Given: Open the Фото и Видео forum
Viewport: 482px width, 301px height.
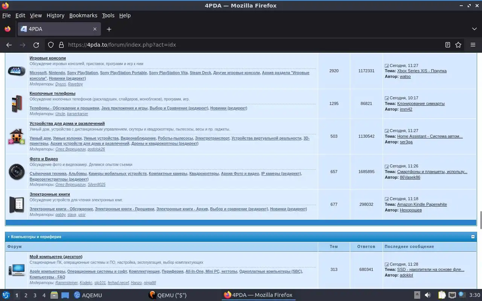Looking at the screenshot, I should (x=44, y=159).
